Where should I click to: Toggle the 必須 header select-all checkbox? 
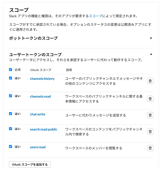tap(10, 69)
